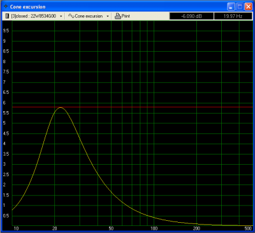Click the Print button label
The width and height of the screenshot is (255, 233).
pyautogui.click(x=126, y=16)
